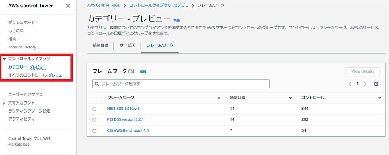This screenshot has width=389, height=155.
Task: Click 統制目標 value 14 in NIST row
Action: point(232,109)
